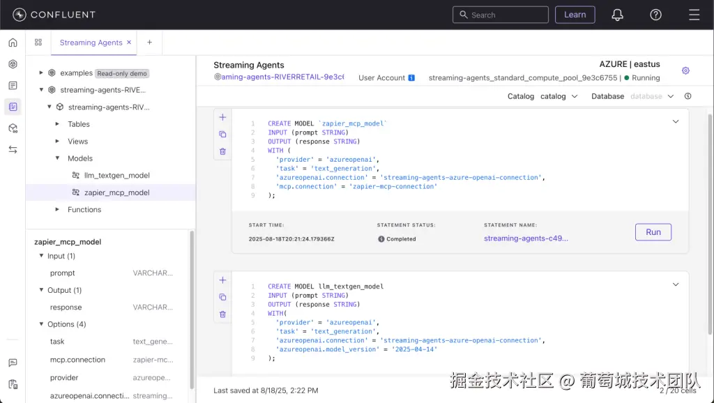Click the Confluent logo
Image resolution: width=714 pixels, height=403 pixels.
[54, 15]
